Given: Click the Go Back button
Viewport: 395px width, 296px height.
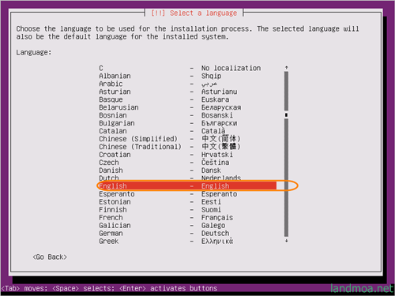Looking at the screenshot, I should pyautogui.click(x=50, y=257).
